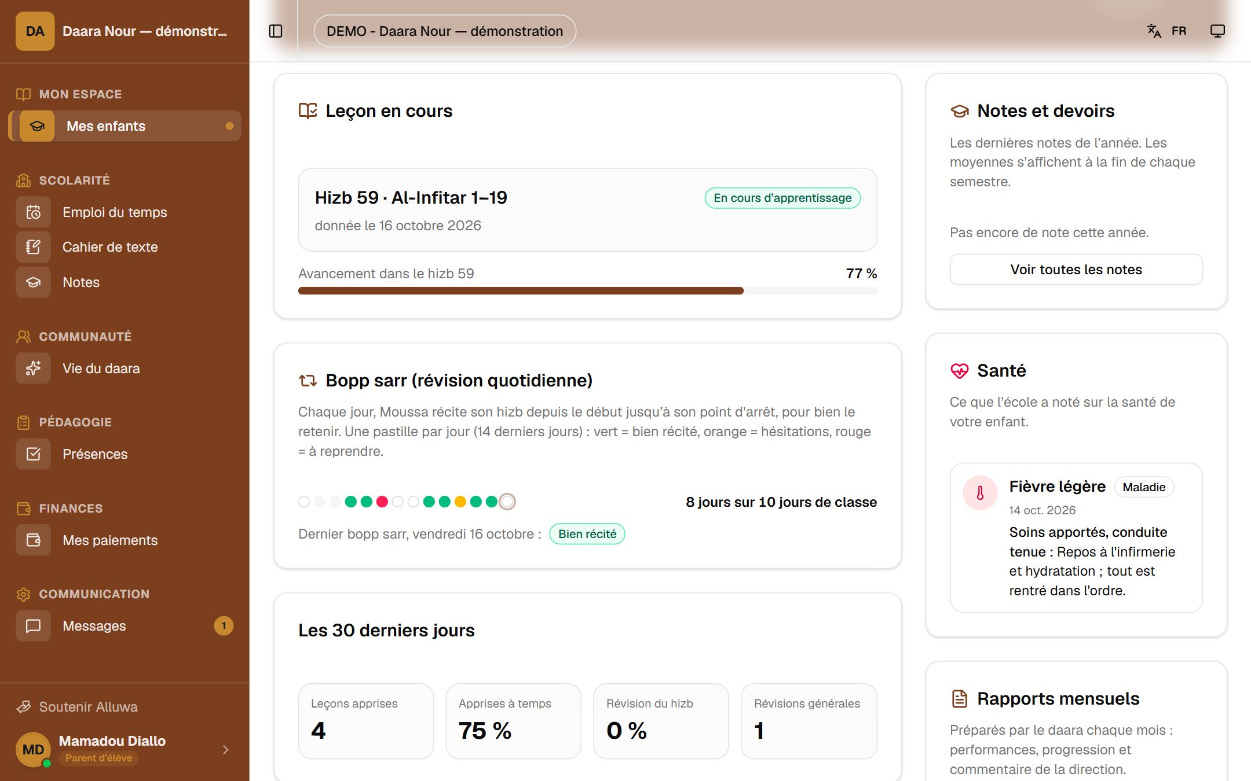Open the Présences page
Screen dimensions: 1251x781
[x=125, y=454]
